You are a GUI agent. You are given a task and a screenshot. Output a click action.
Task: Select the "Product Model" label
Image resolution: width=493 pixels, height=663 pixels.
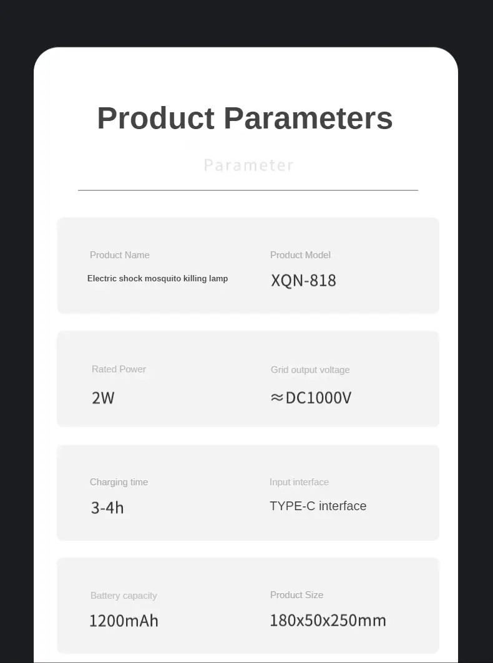pyautogui.click(x=300, y=254)
